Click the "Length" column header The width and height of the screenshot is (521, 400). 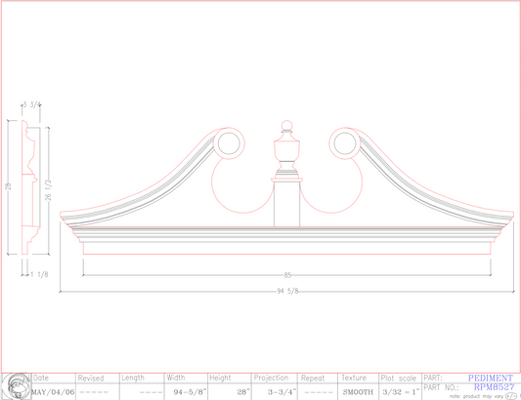click(x=133, y=378)
